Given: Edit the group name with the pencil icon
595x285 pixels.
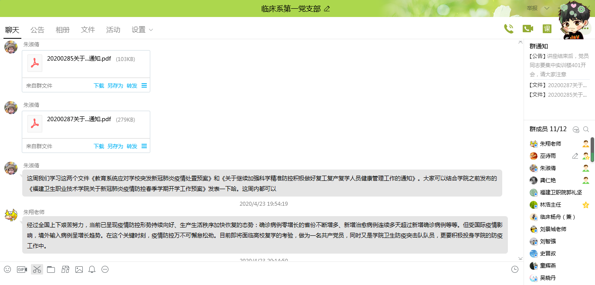Looking at the screenshot, I should (x=327, y=9).
